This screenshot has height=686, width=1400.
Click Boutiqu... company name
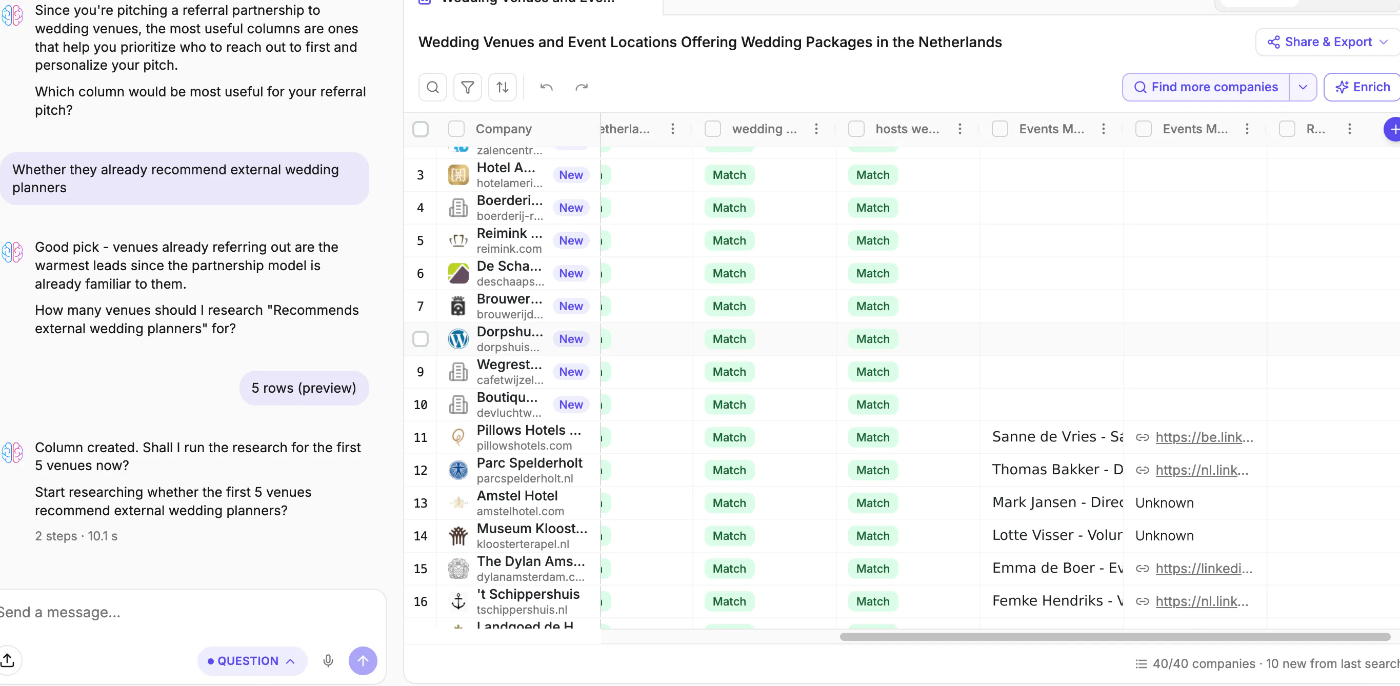tap(507, 397)
